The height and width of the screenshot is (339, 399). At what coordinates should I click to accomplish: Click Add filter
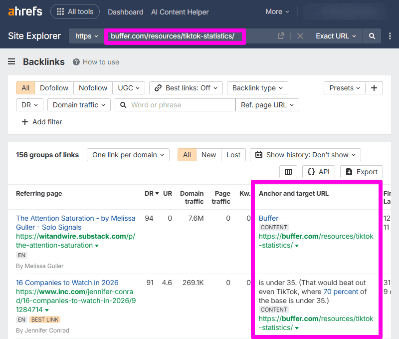(x=42, y=122)
